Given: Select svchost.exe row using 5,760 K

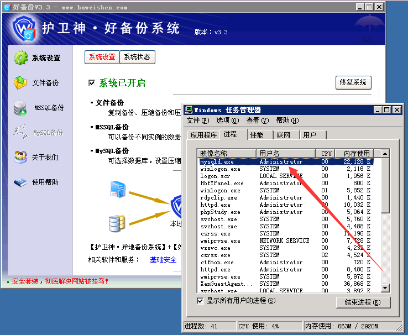Looking at the screenshot, I should 286,219.
